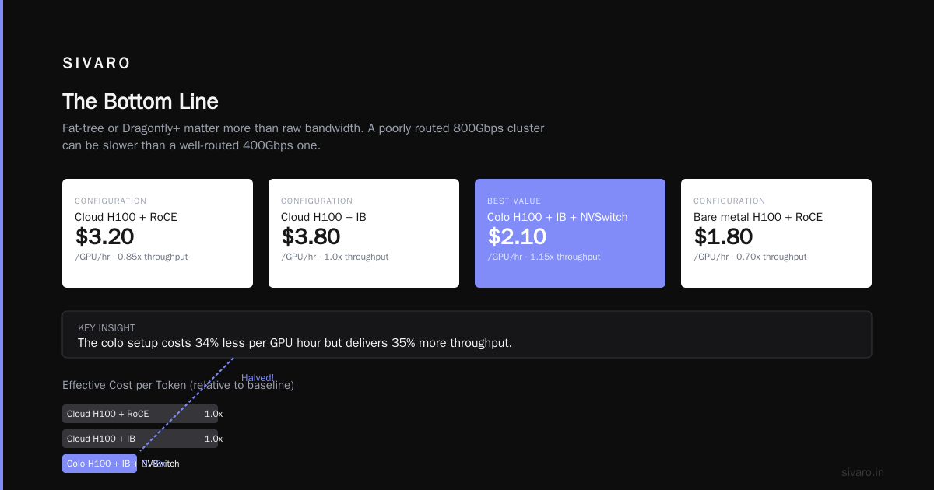Click the $1.80 price figure
934x490 pixels.
pos(723,236)
